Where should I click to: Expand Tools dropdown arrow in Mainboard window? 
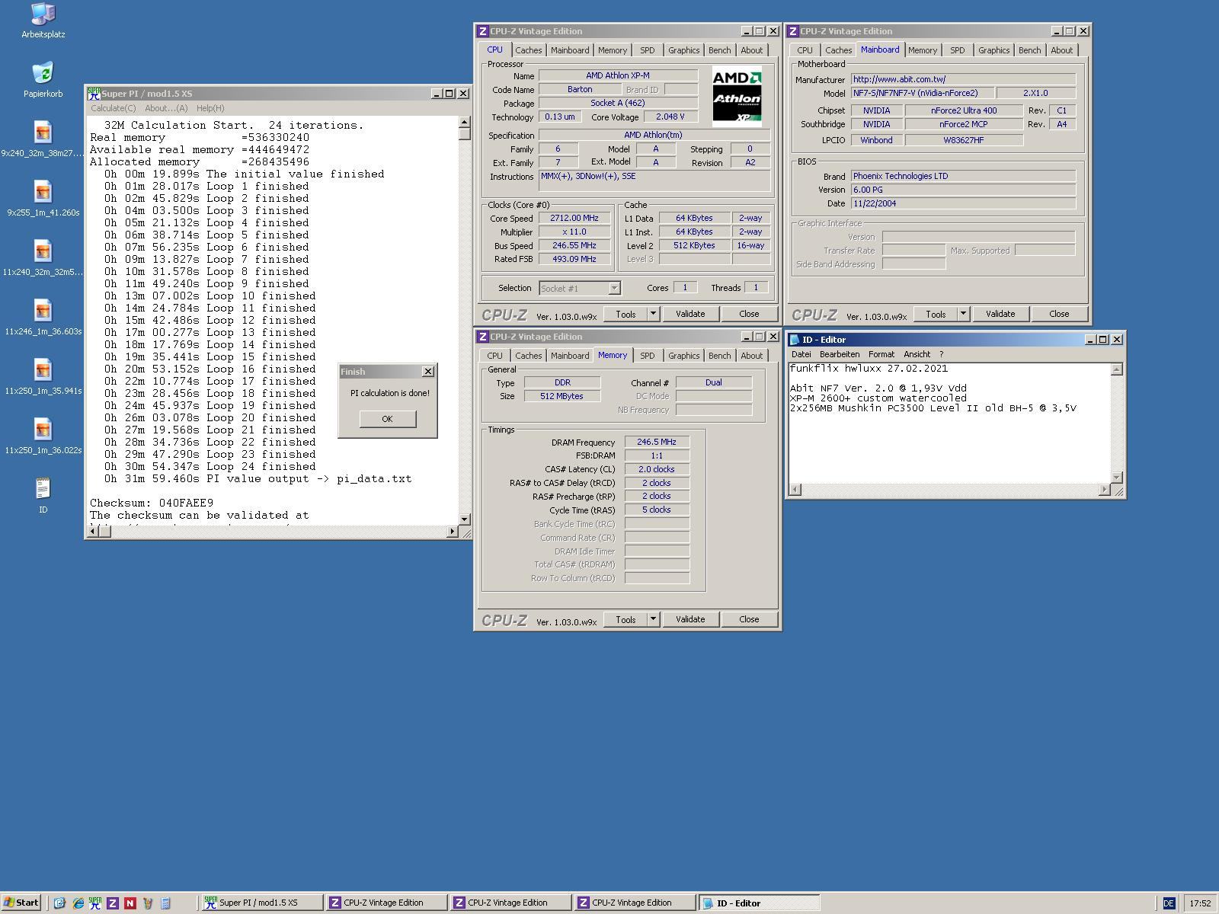pos(963,314)
